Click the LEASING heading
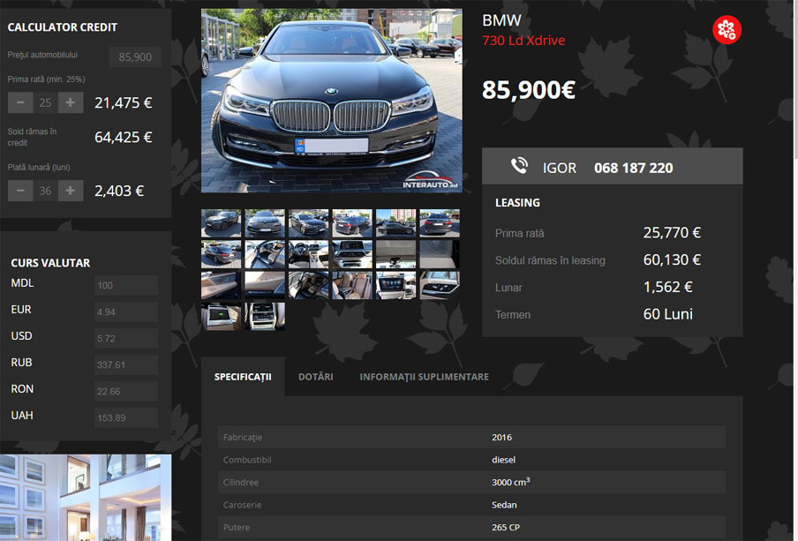Screen dimensions: 798x541 coord(517,203)
